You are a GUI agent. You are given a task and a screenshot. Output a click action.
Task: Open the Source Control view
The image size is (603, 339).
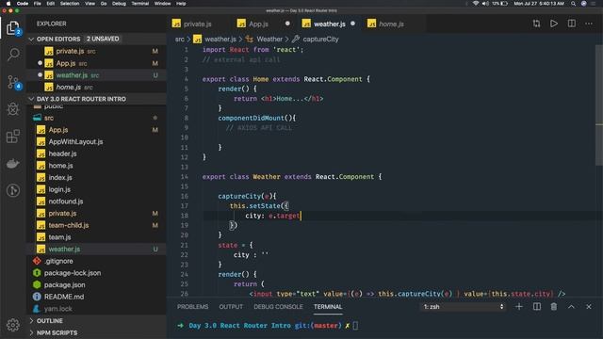(x=13, y=82)
